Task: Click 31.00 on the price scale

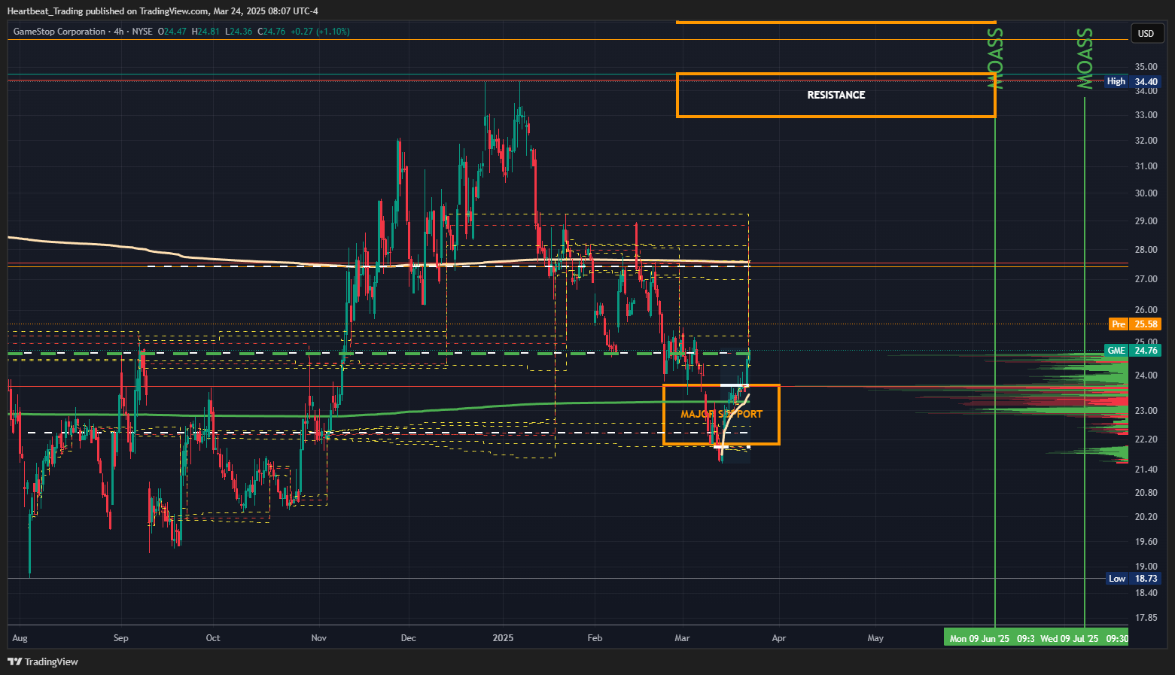Action: [x=1146, y=166]
